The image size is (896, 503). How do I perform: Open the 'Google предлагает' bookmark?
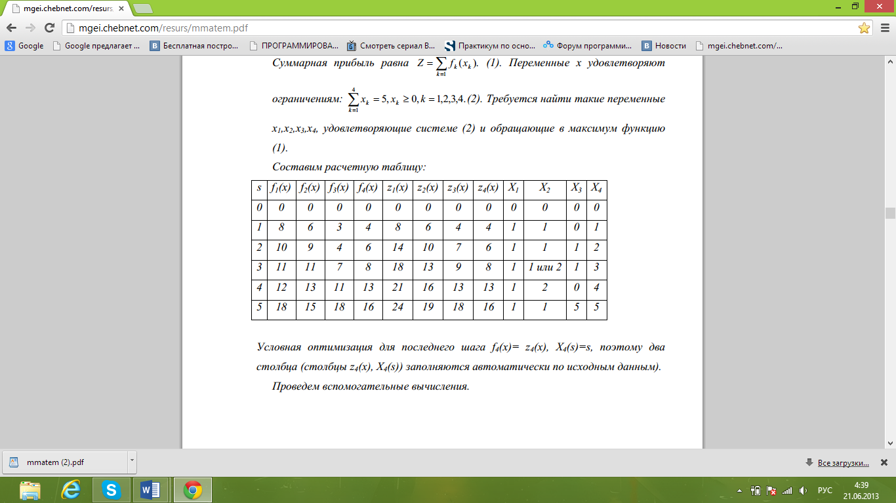click(96, 46)
